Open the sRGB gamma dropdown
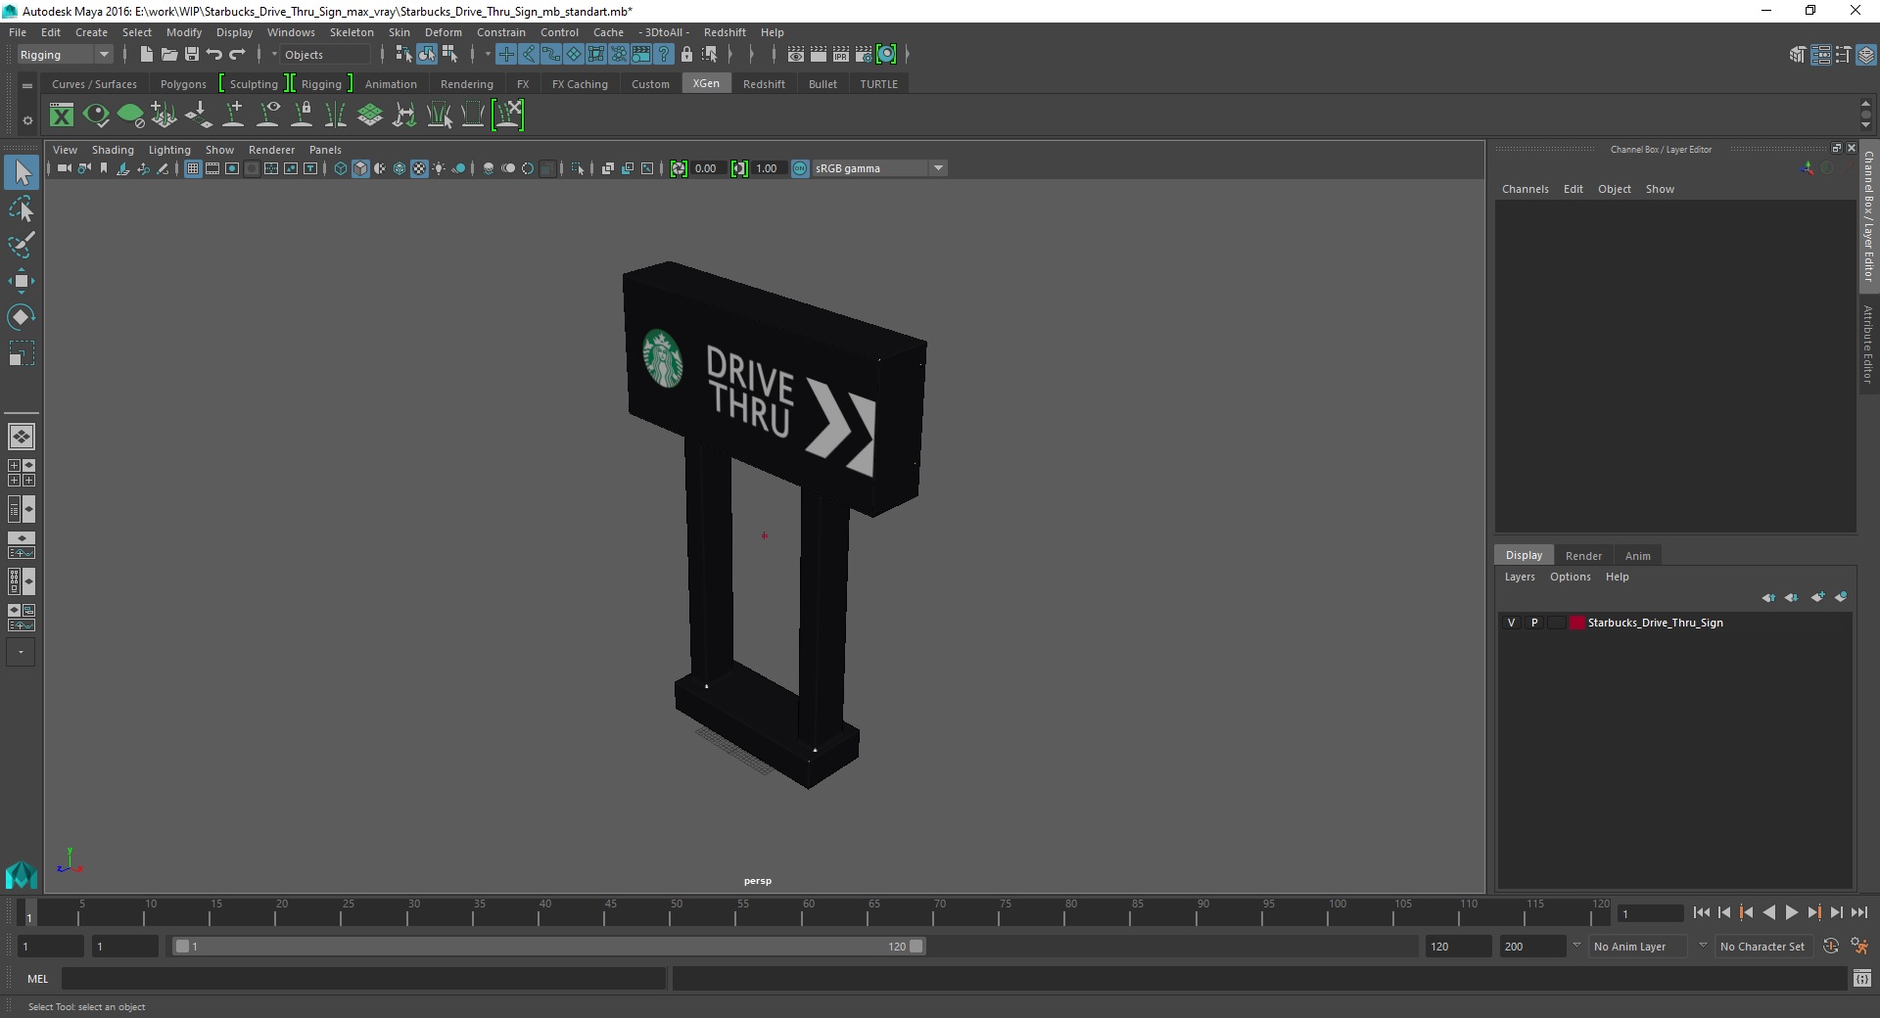The height and width of the screenshot is (1018, 1880). click(x=879, y=168)
